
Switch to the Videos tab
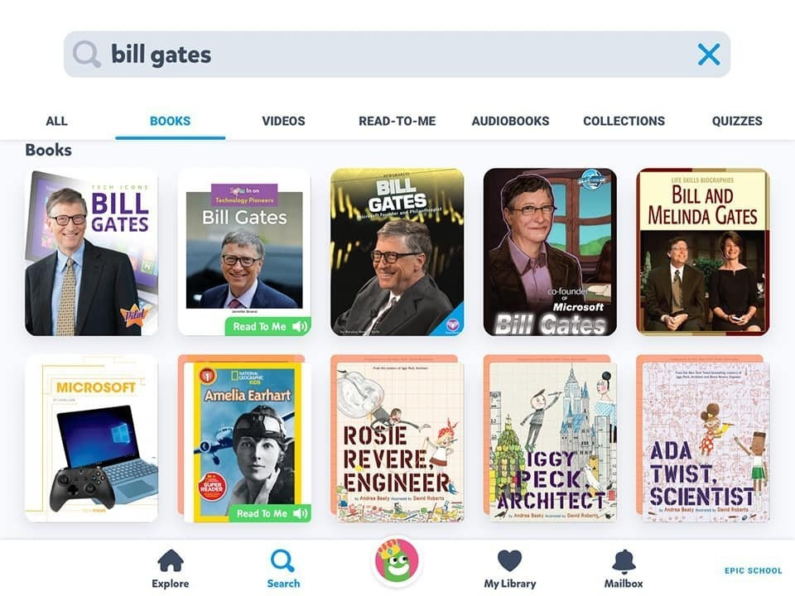[283, 121]
